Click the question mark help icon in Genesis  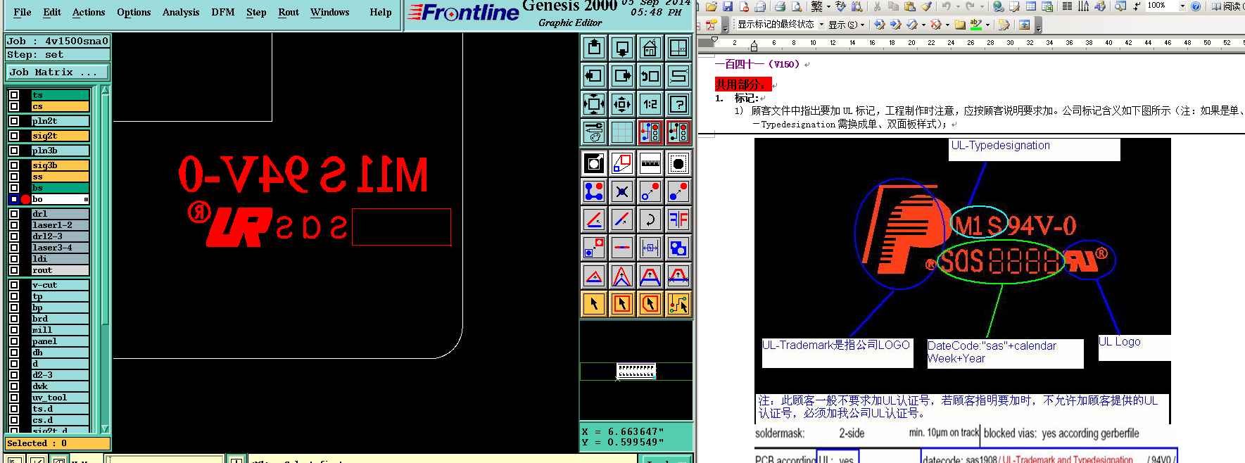click(x=678, y=104)
